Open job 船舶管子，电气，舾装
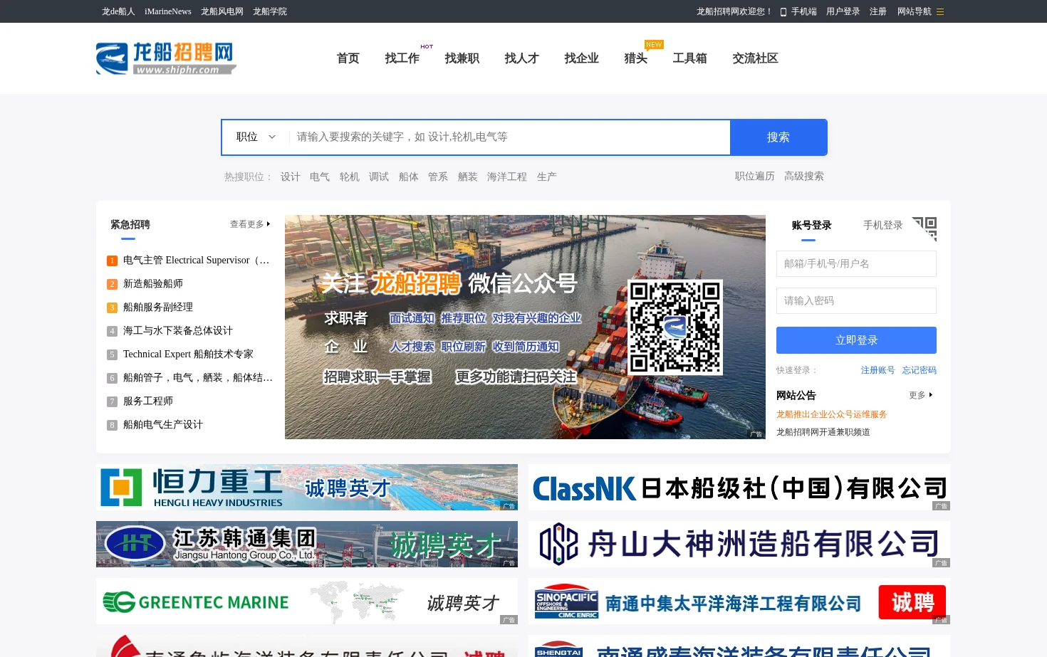Viewport: 1047px width, 657px height. point(198,378)
